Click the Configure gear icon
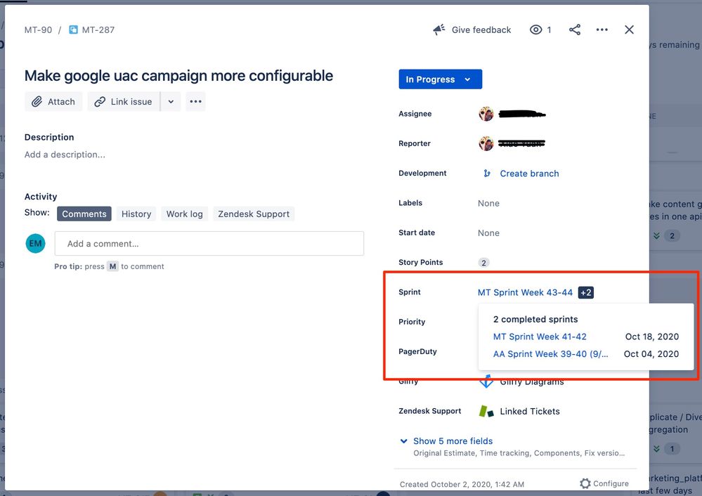702x496 pixels. (585, 483)
